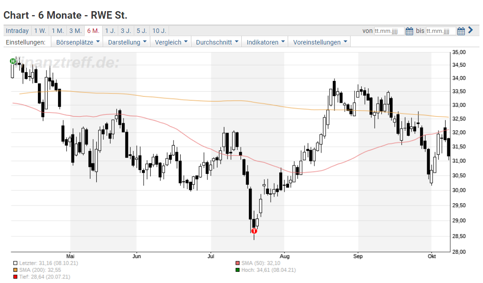Click the green H high marker
Image resolution: width=483 pixels, height=283 pixels.
point(12,61)
